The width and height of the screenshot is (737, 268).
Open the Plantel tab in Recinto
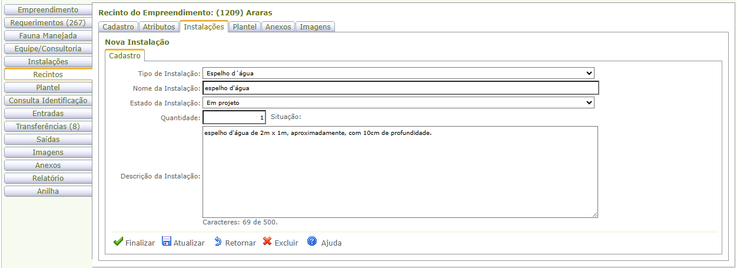coord(244,27)
